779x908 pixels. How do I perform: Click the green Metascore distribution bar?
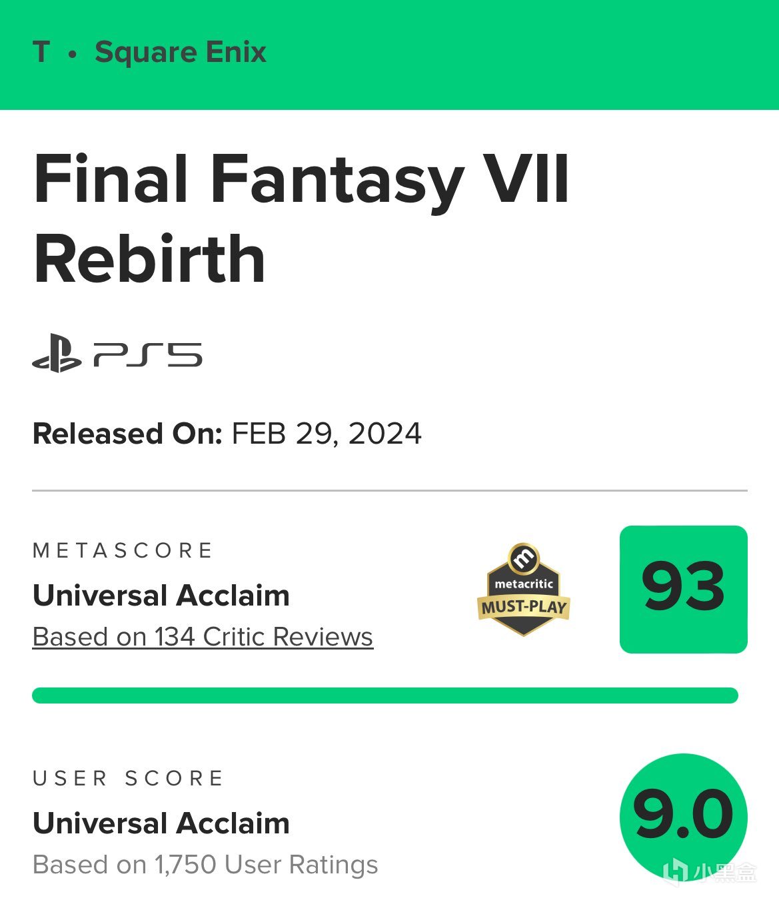click(x=385, y=695)
